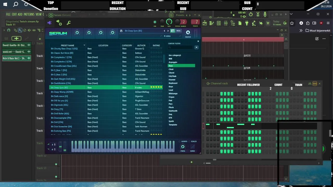The width and height of the screenshot is (333, 187).
Task: Select the Template category filter
Action: 173,125
